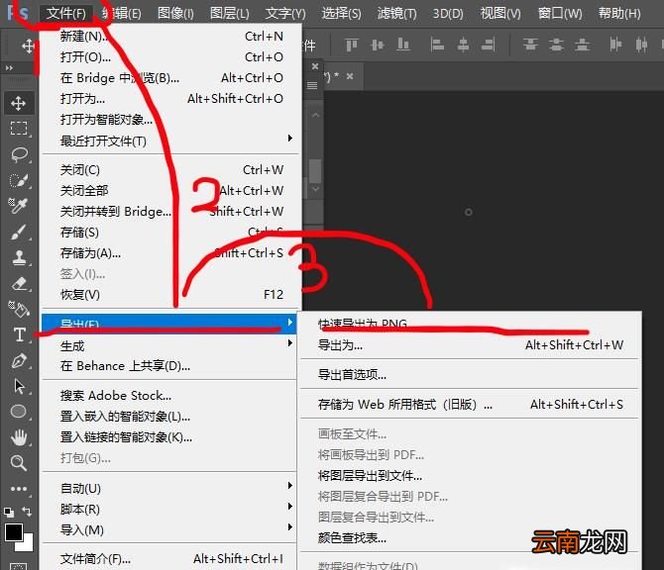Image resolution: width=664 pixels, height=570 pixels.
Task: Choose 存储为 Web 所用格式（旧版）
Action: pyautogui.click(x=470, y=404)
